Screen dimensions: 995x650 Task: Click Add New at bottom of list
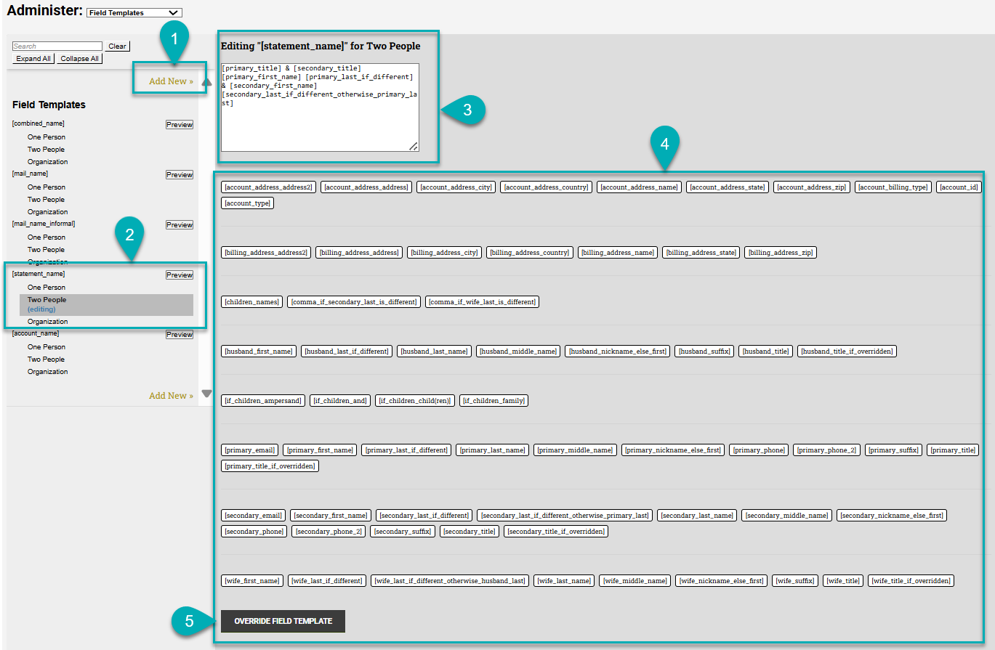(x=170, y=395)
